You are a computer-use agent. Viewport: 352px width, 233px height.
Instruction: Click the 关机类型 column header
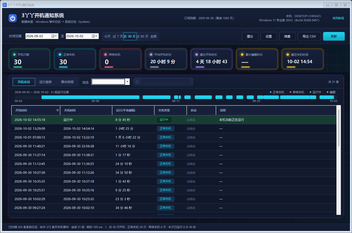pyautogui.click(x=171, y=110)
